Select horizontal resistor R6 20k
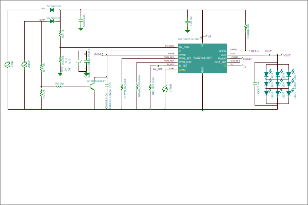 (60, 87)
